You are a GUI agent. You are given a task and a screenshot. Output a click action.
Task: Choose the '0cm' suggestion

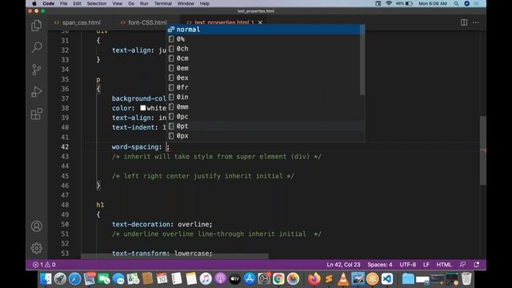pos(263,58)
